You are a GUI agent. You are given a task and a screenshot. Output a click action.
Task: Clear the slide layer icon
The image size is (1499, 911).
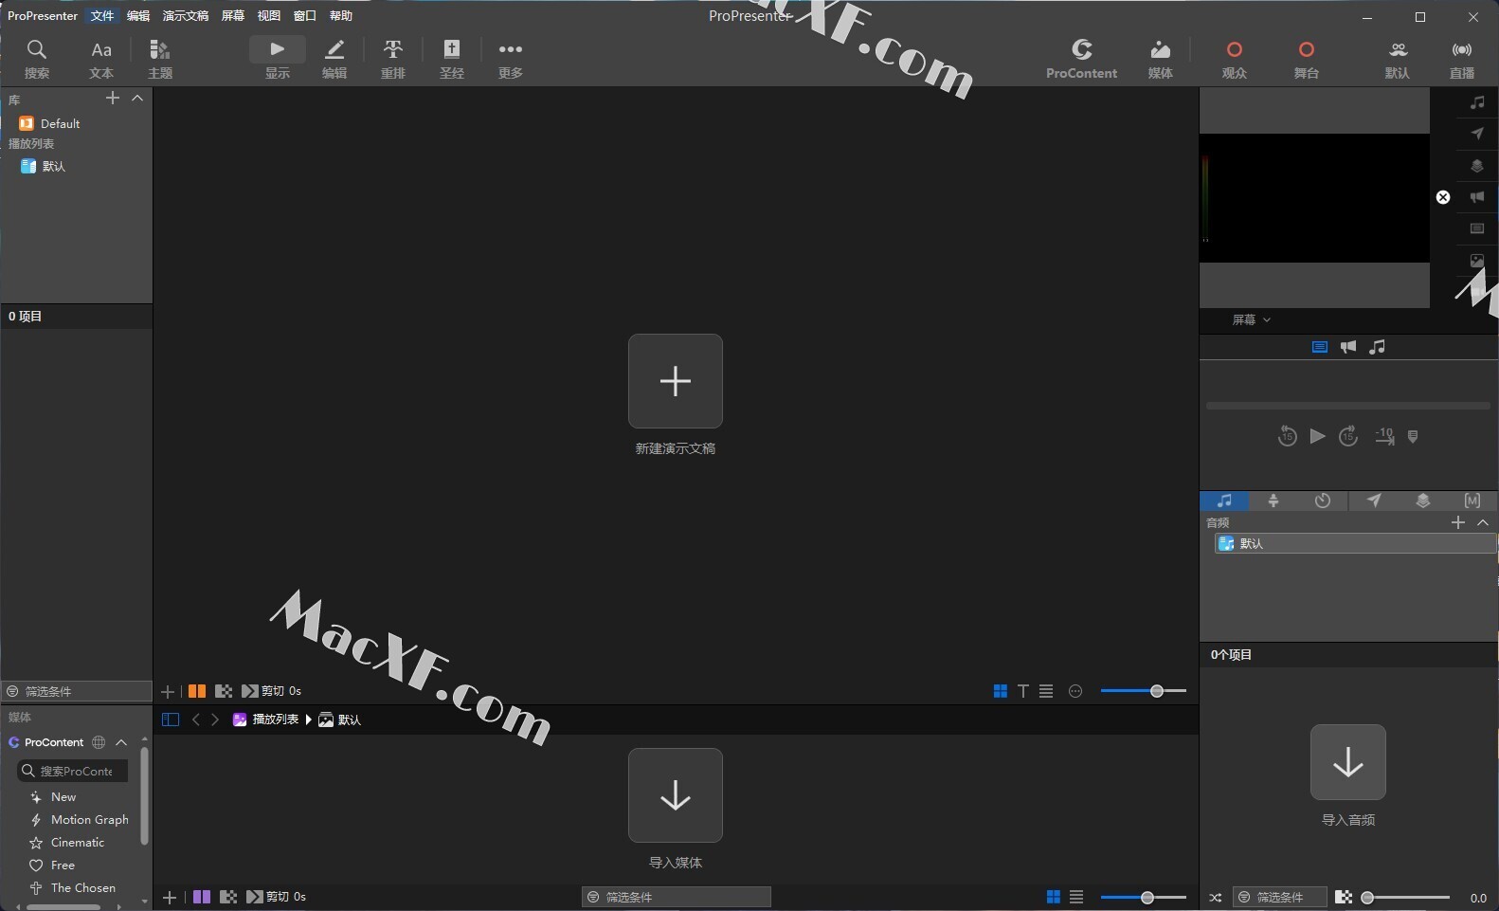click(1477, 228)
